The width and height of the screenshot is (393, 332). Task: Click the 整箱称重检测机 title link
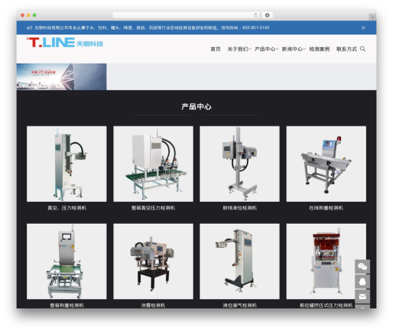click(x=67, y=305)
